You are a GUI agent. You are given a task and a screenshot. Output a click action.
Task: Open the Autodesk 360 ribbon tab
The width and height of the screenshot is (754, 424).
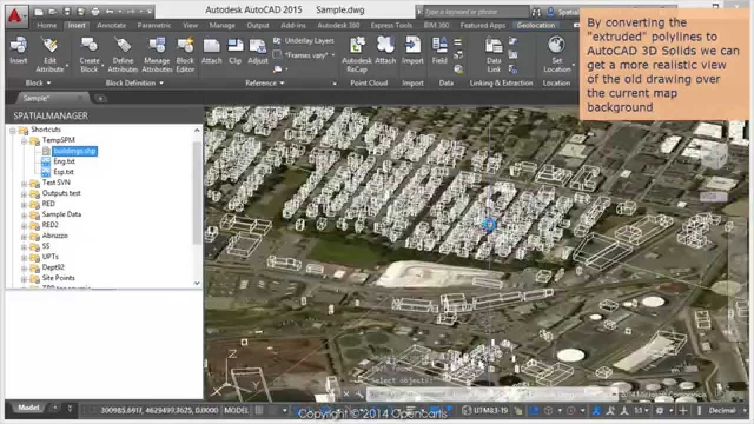[338, 25]
